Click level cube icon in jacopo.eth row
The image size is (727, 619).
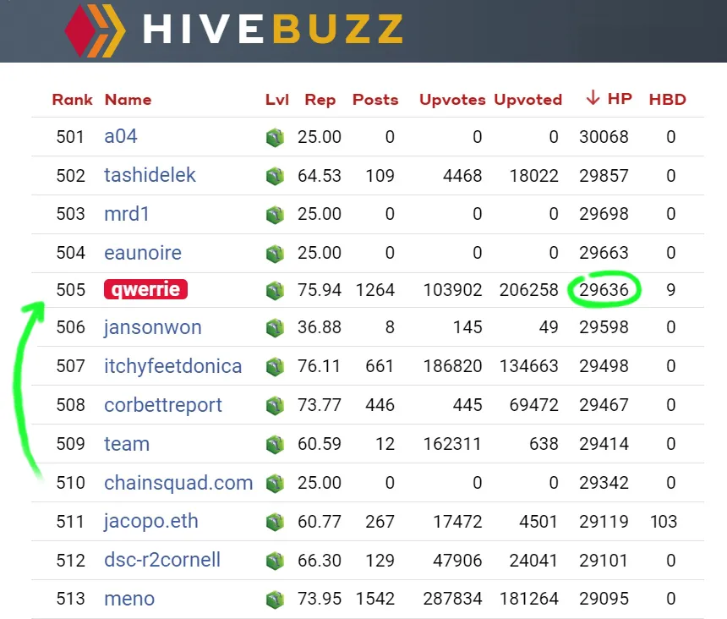[275, 522]
